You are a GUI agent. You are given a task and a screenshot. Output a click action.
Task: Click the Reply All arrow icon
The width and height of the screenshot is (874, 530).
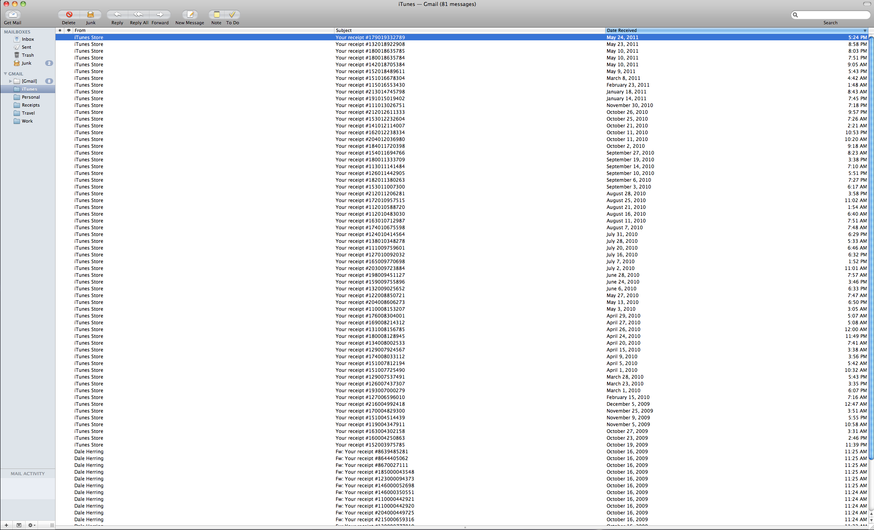click(138, 15)
